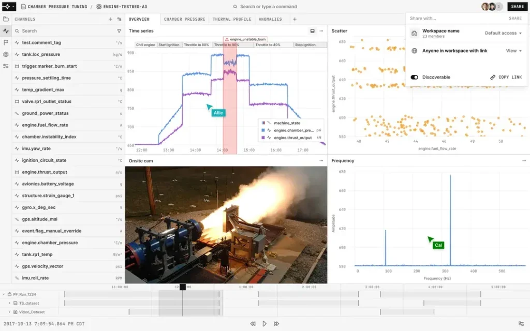The height and width of the screenshot is (331, 530).
Task: Switch to the Thermal Profile tab
Action: pyautogui.click(x=232, y=19)
